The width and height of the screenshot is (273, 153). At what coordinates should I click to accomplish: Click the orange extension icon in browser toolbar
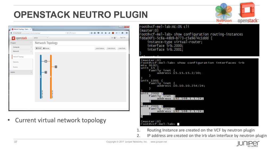coord(113,33)
